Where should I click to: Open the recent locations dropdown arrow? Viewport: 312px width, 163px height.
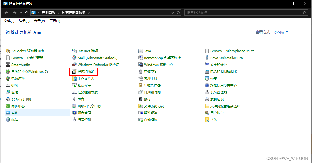(21, 12)
